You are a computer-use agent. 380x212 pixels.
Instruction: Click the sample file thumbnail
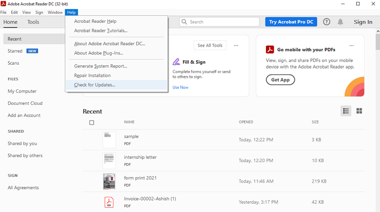click(109, 140)
